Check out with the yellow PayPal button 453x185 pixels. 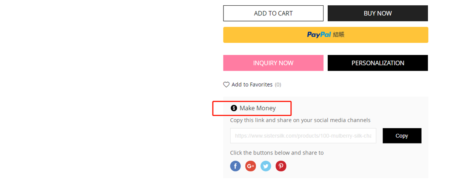coord(326,35)
